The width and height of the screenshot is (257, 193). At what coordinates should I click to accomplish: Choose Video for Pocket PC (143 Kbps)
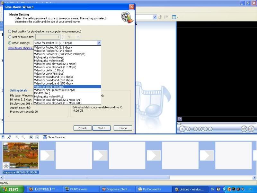(x=67, y=51)
